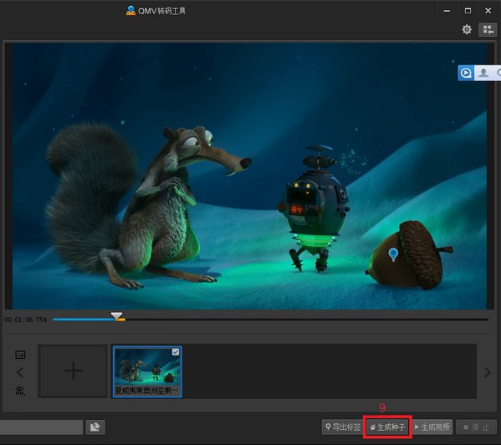501x445 pixels.
Task: Open settings with the gear icon
Action: [467, 30]
